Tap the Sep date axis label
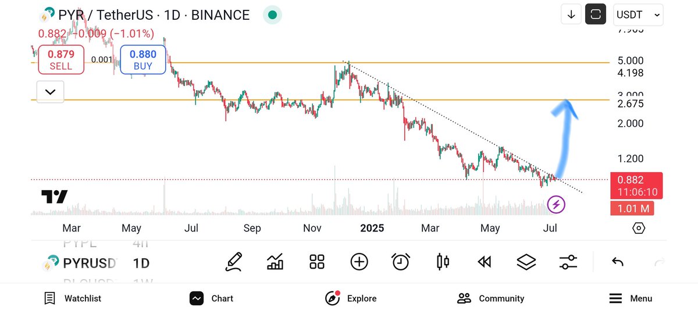The width and height of the screenshot is (698, 314). pos(252,229)
